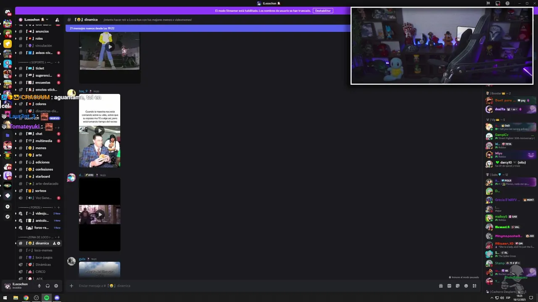Open File Explorer from the taskbar
The width and height of the screenshot is (538, 302).
click(16, 298)
